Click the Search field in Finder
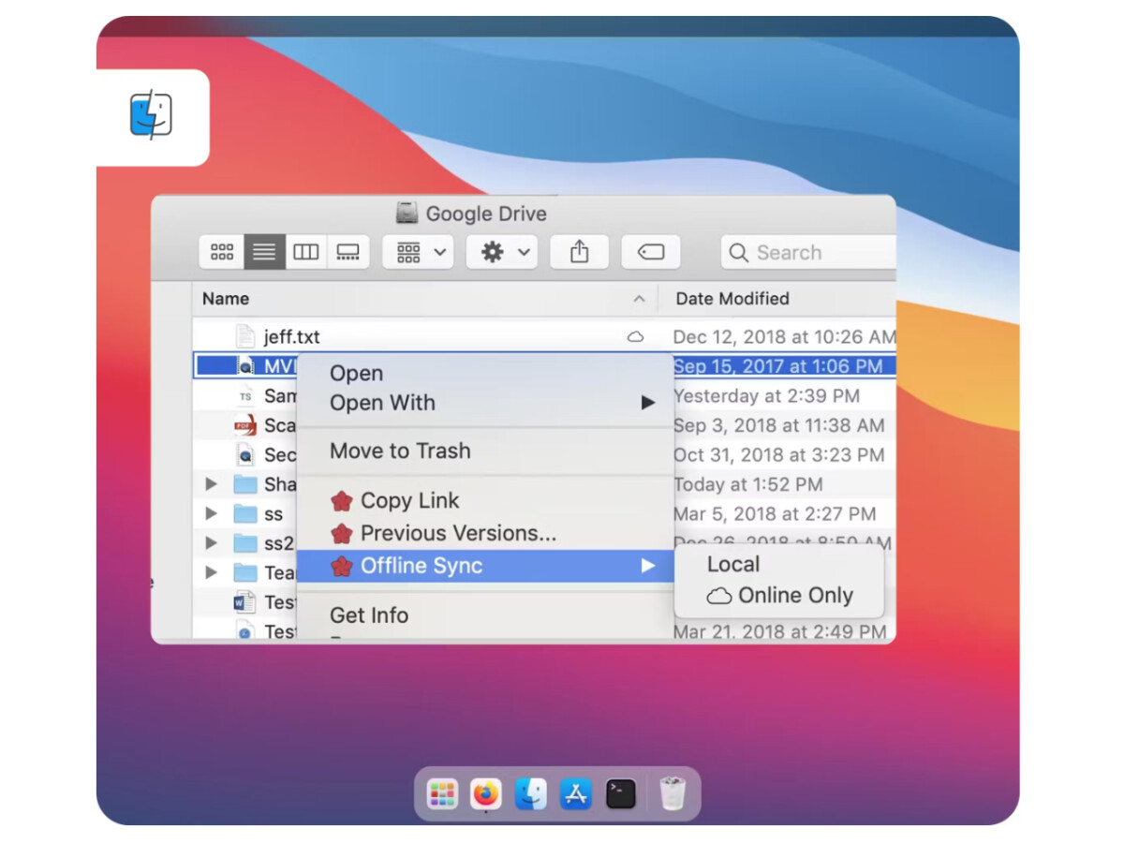 click(x=808, y=252)
